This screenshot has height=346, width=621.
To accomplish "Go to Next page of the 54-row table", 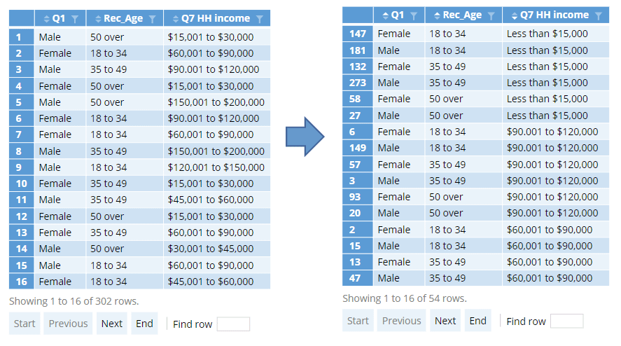I will (445, 321).
